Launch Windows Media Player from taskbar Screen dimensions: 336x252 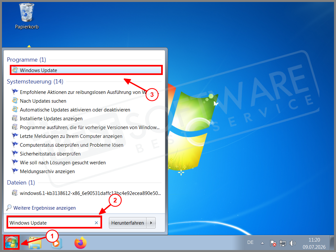pyautogui.click(x=57, y=244)
